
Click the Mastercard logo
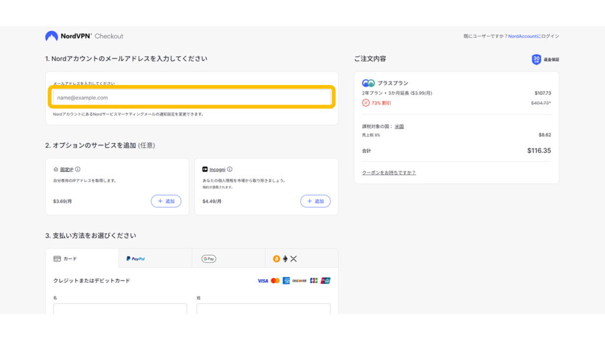click(275, 280)
